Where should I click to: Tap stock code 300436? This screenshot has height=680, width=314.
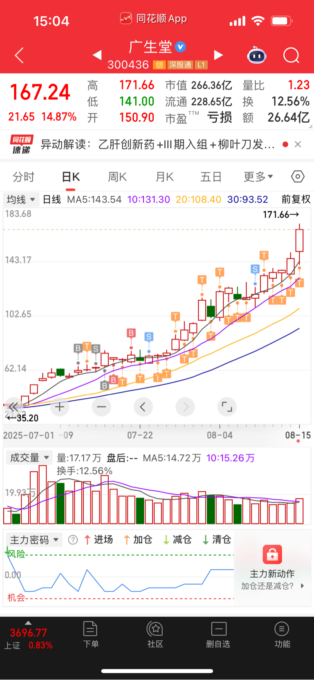tap(128, 65)
